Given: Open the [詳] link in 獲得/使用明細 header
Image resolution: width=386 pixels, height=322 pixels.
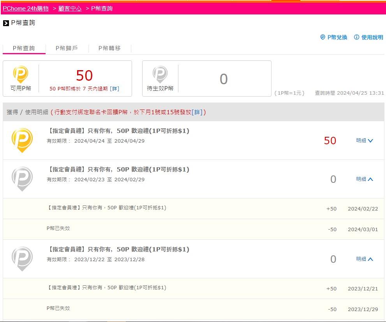Looking at the screenshot, I should pos(197,112).
